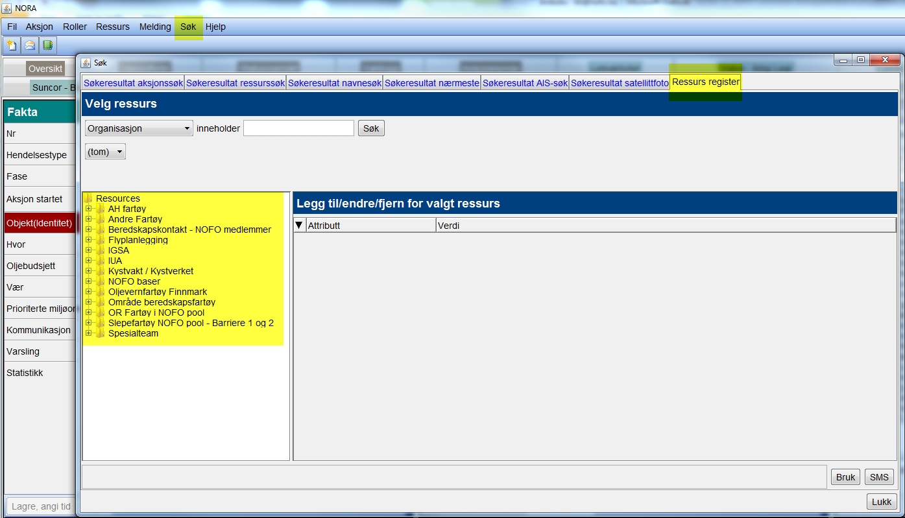The image size is (905, 518).
Task: Click the Java icon in NORA title bar
Action: click(x=6, y=8)
